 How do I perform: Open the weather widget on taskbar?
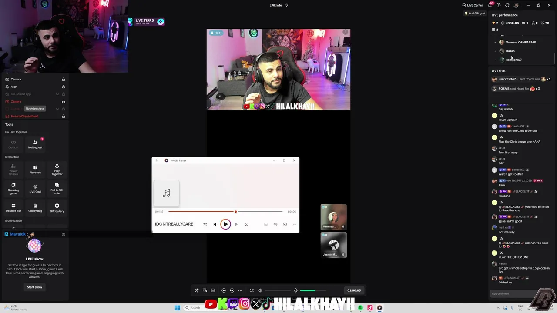pos(17,308)
